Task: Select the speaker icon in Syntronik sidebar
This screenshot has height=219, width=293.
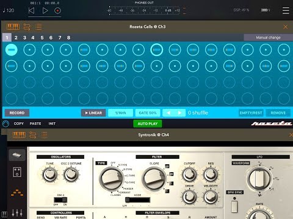Action: [x=17, y=172]
